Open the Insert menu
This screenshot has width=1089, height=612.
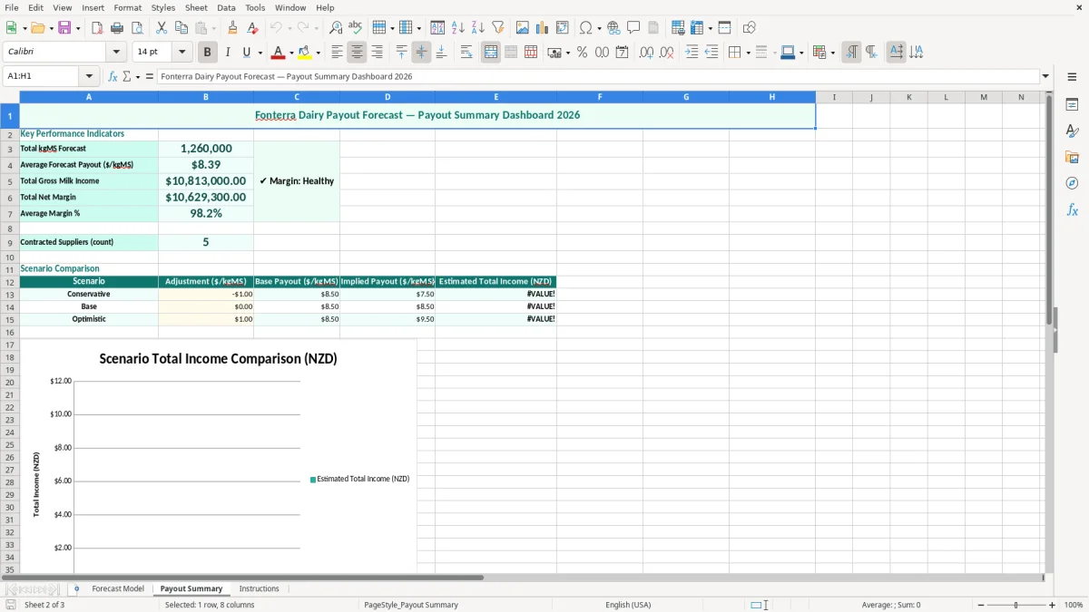(x=93, y=7)
